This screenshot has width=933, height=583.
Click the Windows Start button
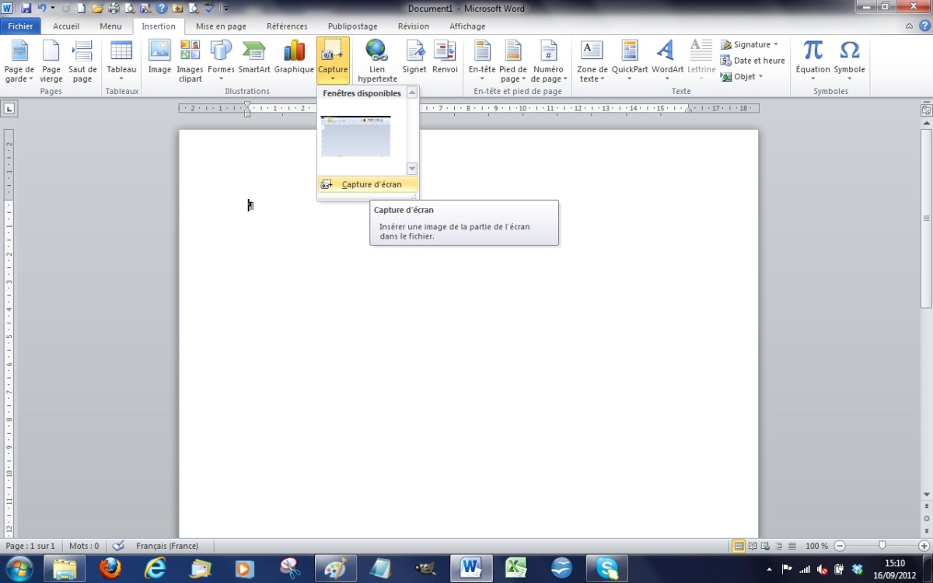click(19, 568)
